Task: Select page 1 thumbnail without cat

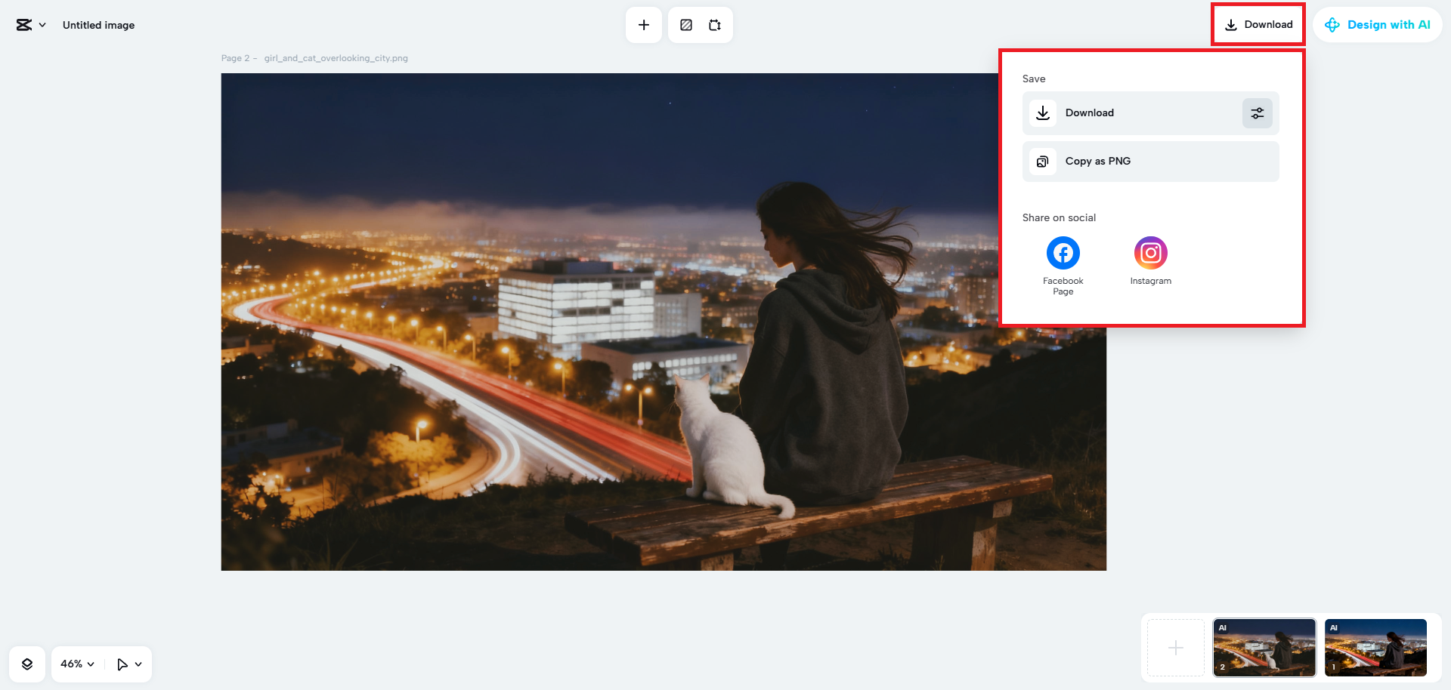Action: 1375,648
